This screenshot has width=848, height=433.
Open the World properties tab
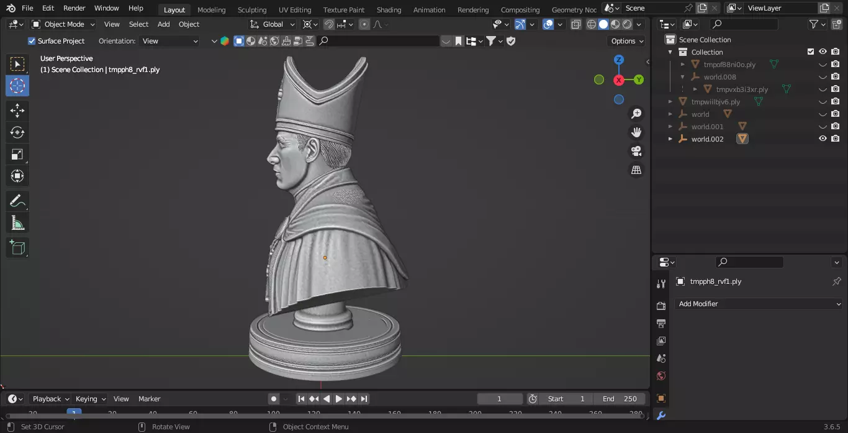(x=661, y=376)
